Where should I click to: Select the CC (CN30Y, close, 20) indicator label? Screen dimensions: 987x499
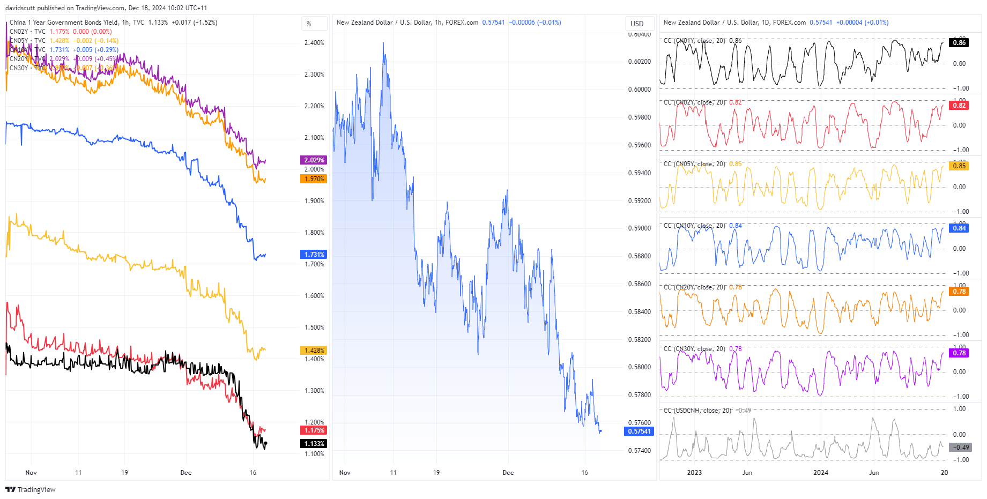pyautogui.click(x=694, y=349)
